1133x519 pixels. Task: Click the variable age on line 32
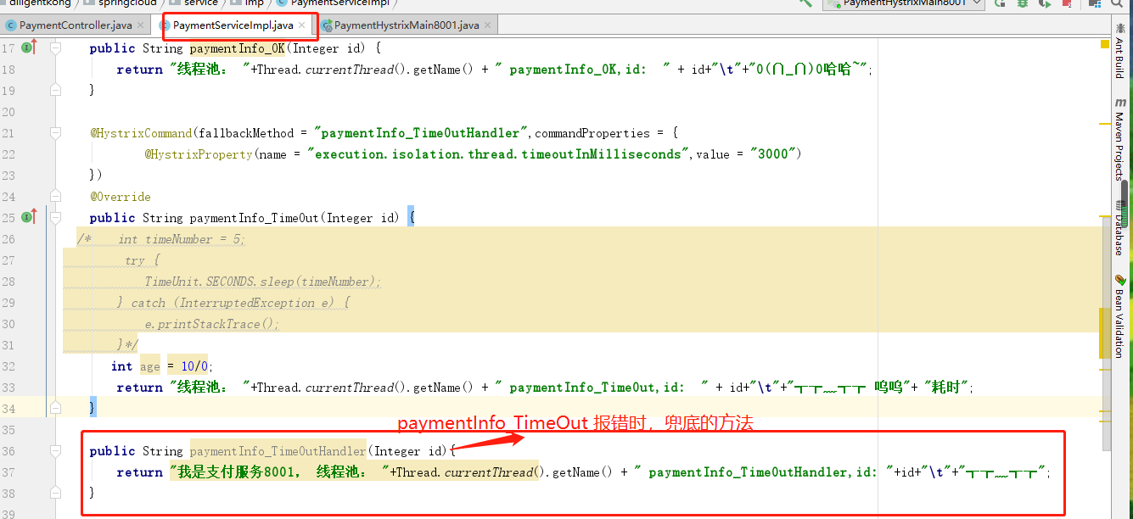150,366
